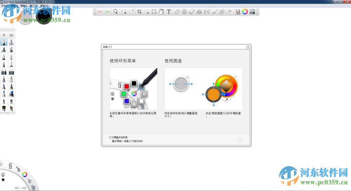Enable the Ellipse guide tool
The image size is (351, 191).
184,12
